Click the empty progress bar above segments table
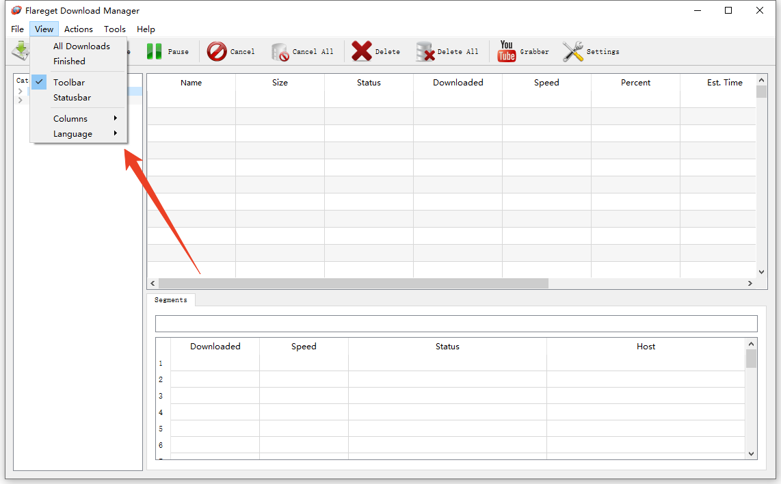 click(x=456, y=323)
